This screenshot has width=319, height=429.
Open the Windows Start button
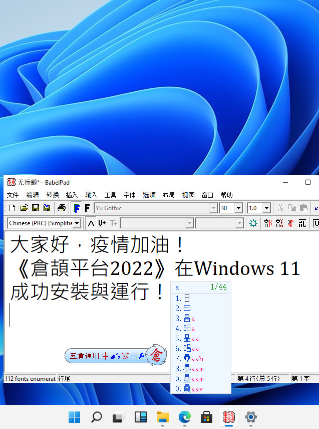coord(74,417)
